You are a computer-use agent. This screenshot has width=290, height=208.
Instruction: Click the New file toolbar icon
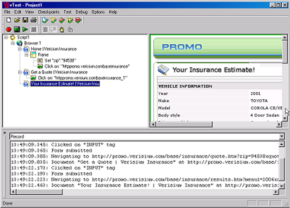click(9, 20)
